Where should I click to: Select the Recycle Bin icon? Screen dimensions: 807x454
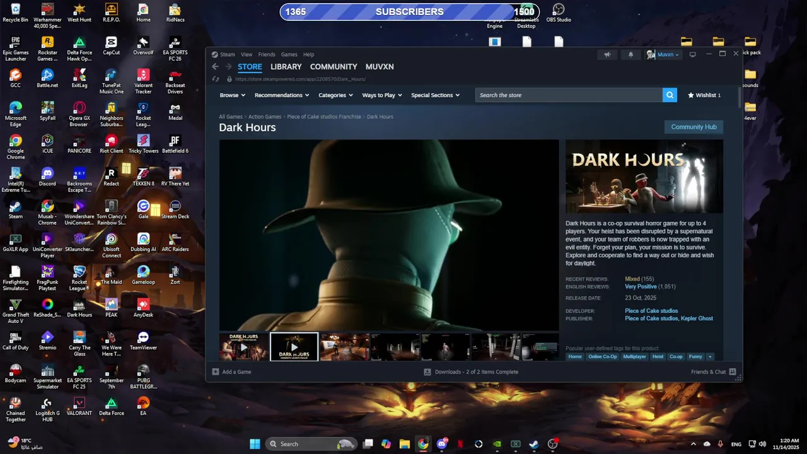(16, 13)
